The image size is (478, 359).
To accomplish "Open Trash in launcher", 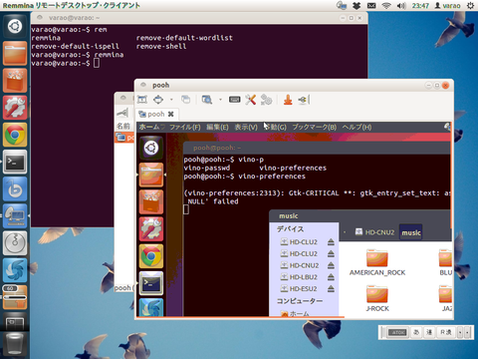I will tap(15, 344).
